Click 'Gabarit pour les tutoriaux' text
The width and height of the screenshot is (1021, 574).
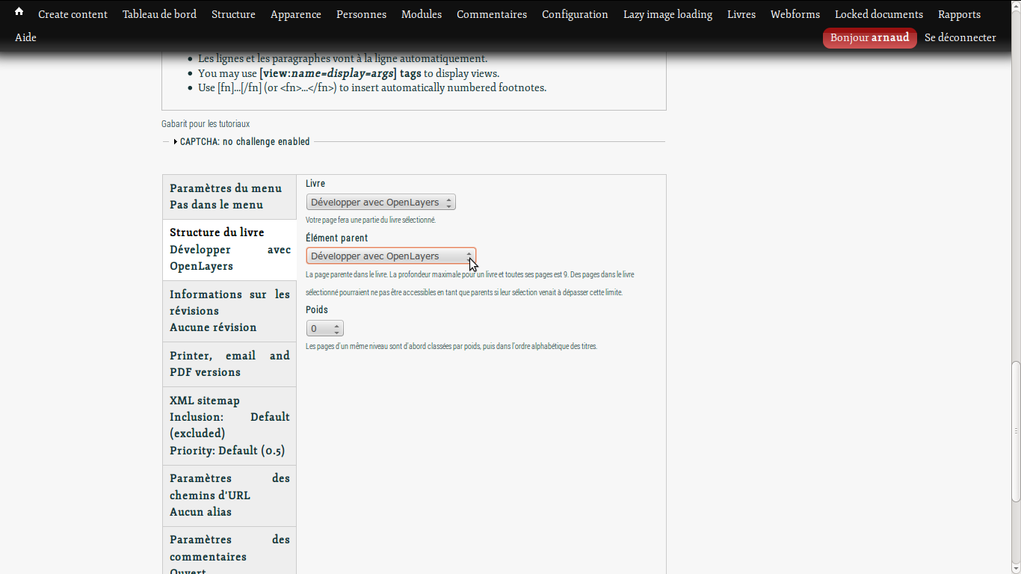point(206,124)
